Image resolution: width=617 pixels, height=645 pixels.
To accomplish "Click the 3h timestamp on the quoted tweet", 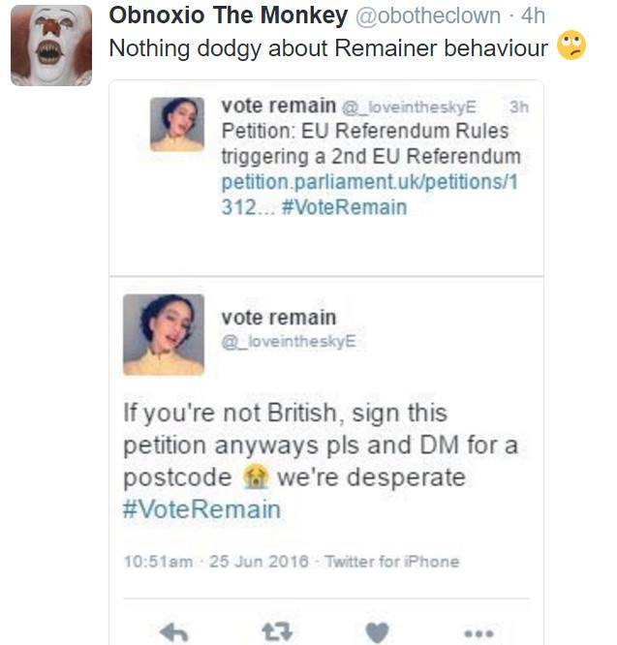I will click(519, 107).
